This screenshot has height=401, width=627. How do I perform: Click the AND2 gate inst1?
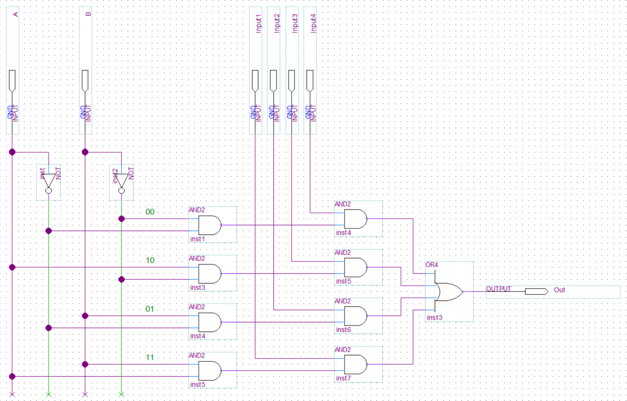point(208,224)
